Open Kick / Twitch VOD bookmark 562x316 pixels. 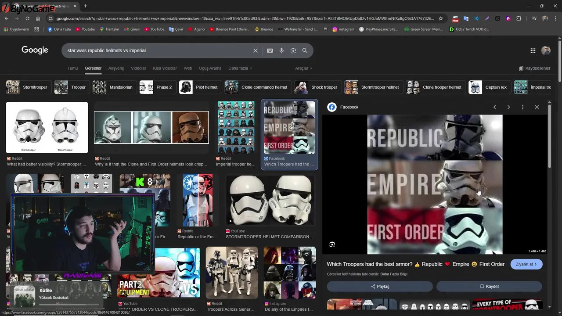pos(469,29)
